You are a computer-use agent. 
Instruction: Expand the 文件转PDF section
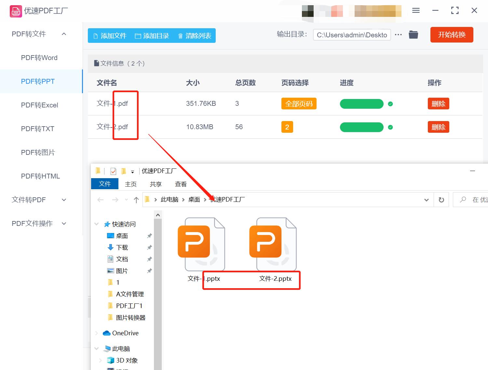click(x=64, y=200)
